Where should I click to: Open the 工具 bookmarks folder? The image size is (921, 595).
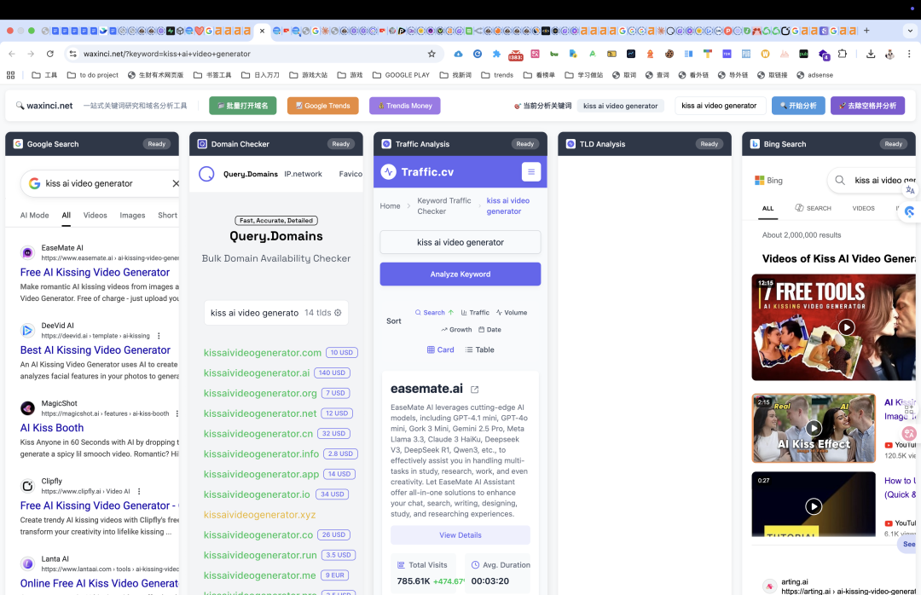coord(44,75)
